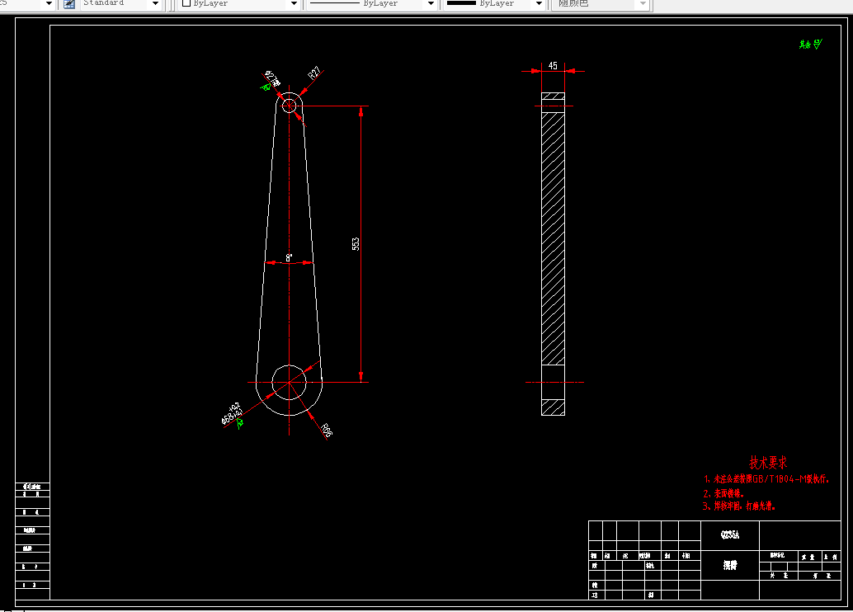Click the green 其余 roughness symbol top right
Screen dimensions: 853x612
(811, 44)
